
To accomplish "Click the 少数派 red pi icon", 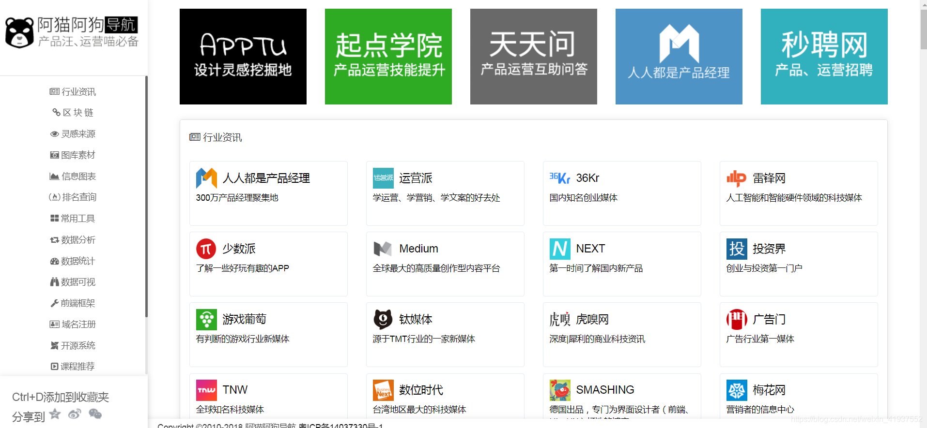I will 206,249.
